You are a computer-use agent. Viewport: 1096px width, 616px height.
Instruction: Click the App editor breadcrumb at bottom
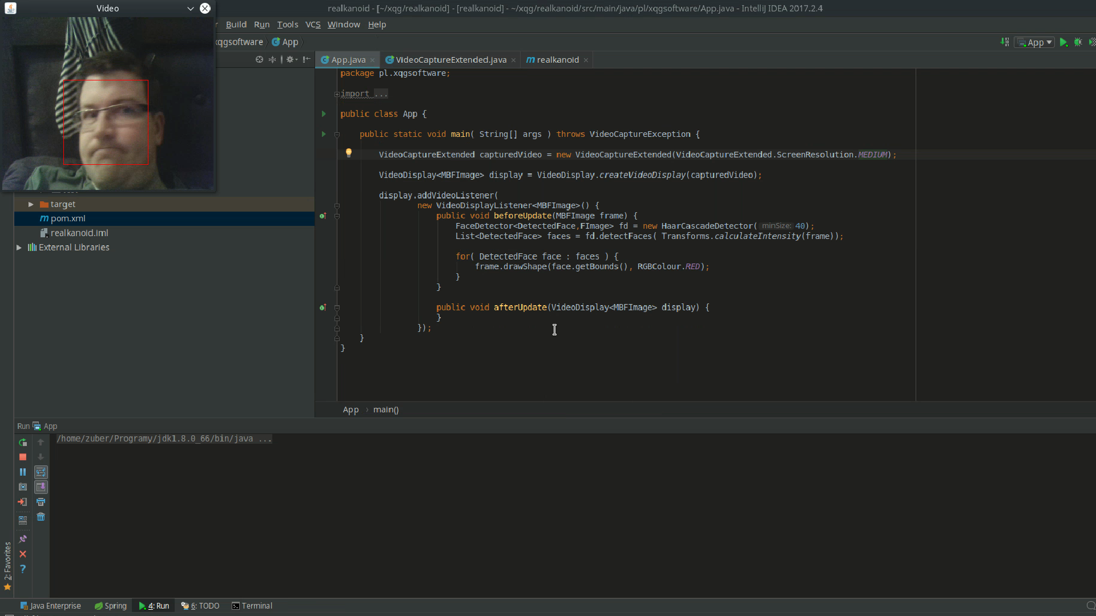click(x=350, y=410)
